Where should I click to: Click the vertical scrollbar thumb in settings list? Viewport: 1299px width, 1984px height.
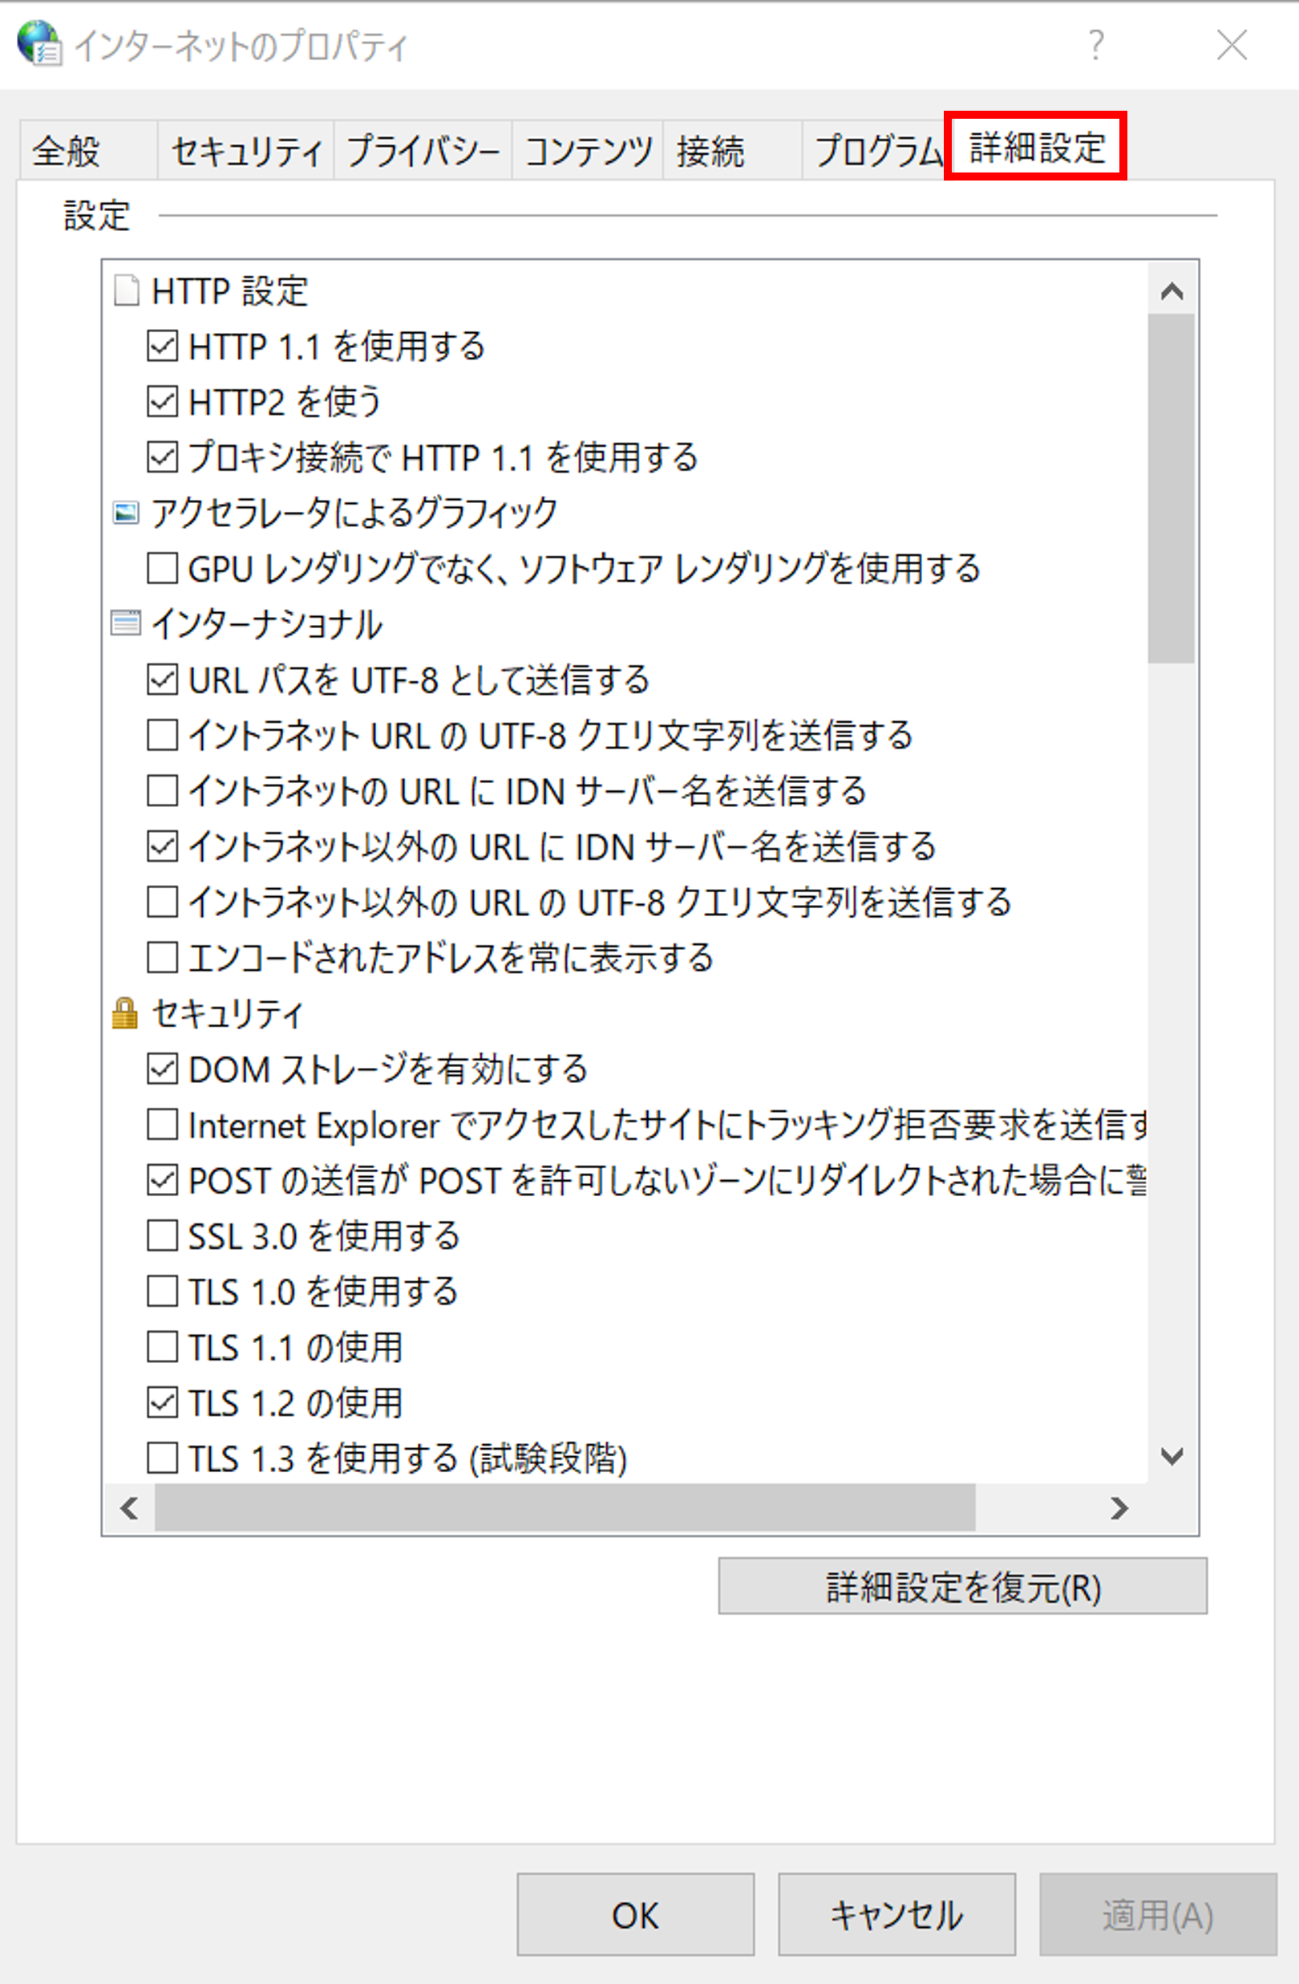pyautogui.click(x=1171, y=489)
